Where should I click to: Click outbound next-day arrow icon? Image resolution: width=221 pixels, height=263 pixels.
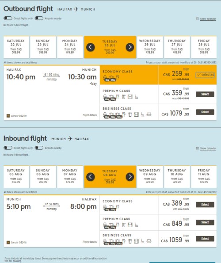click(130, 47)
